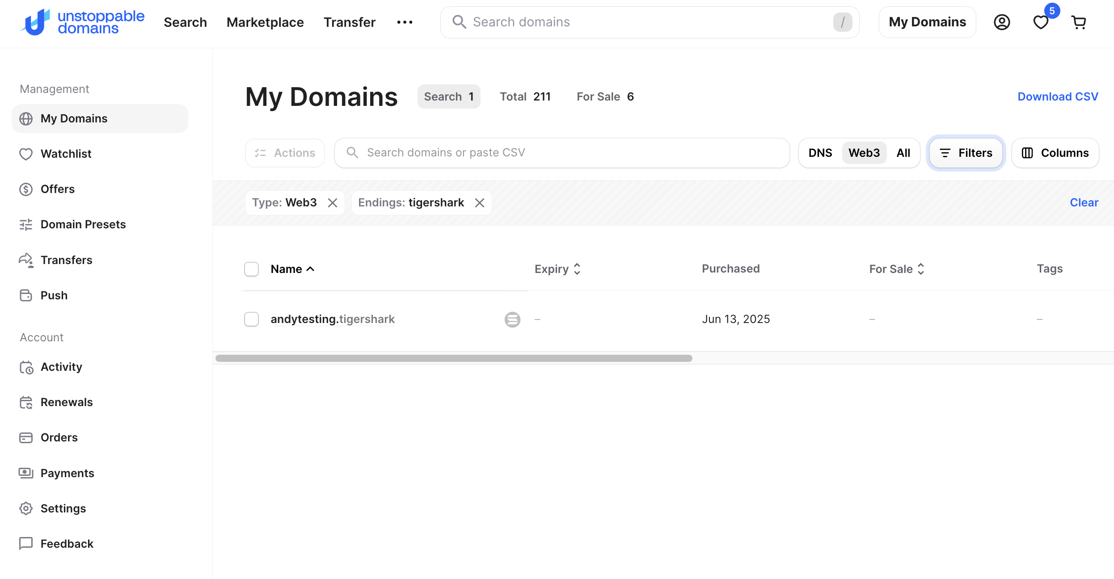Screen dimensions: 1114x579
Task: Click the status icon beside andytesting.tigershark
Action: coord(512,319)
